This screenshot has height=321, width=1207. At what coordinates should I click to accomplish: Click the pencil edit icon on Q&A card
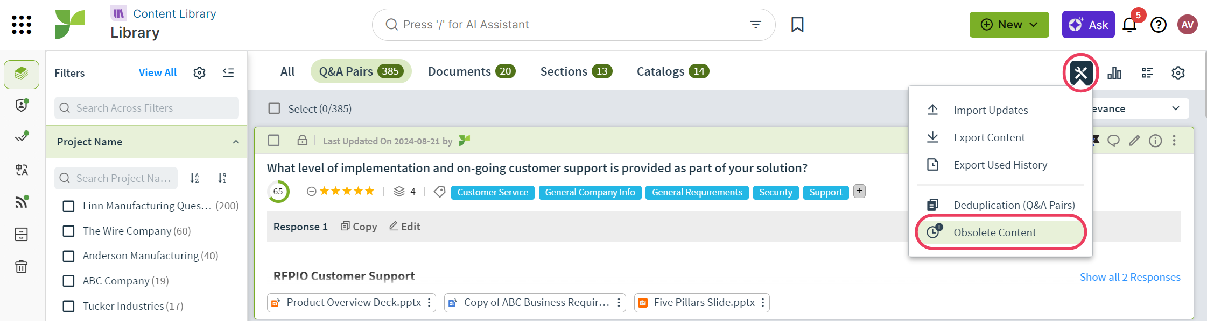click(1134, 141)
